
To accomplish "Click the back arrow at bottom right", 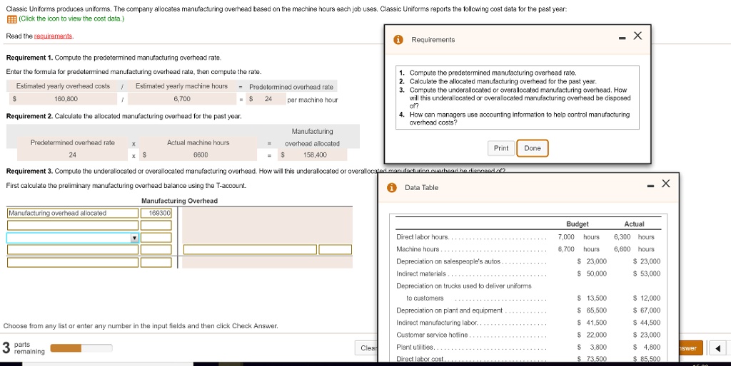I will tap(718, 348).
